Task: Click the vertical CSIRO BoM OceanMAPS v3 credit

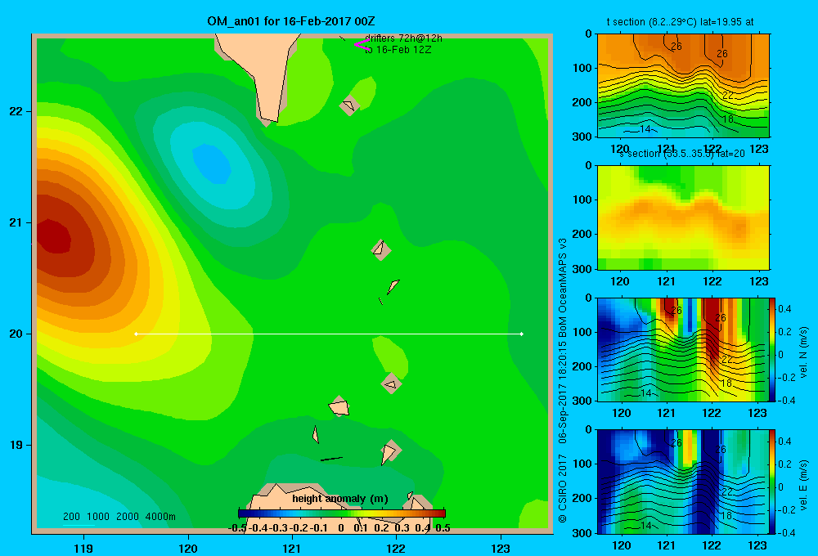Action: coord(563,380)
